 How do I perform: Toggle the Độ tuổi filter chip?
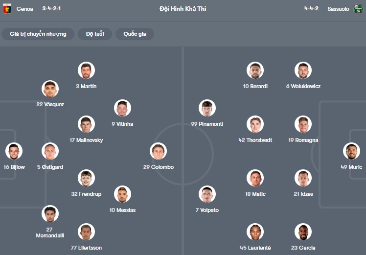[95, 34]
